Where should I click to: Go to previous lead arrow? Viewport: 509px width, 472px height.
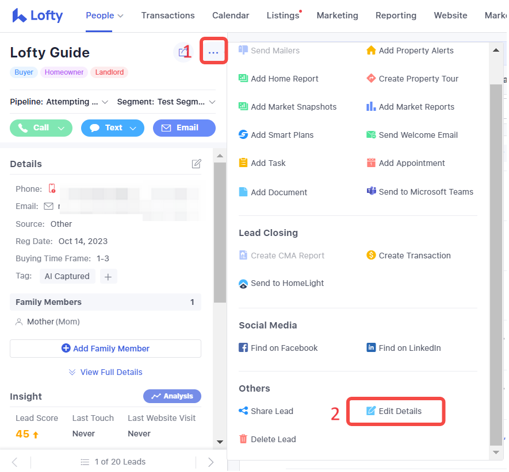(14, 462)
